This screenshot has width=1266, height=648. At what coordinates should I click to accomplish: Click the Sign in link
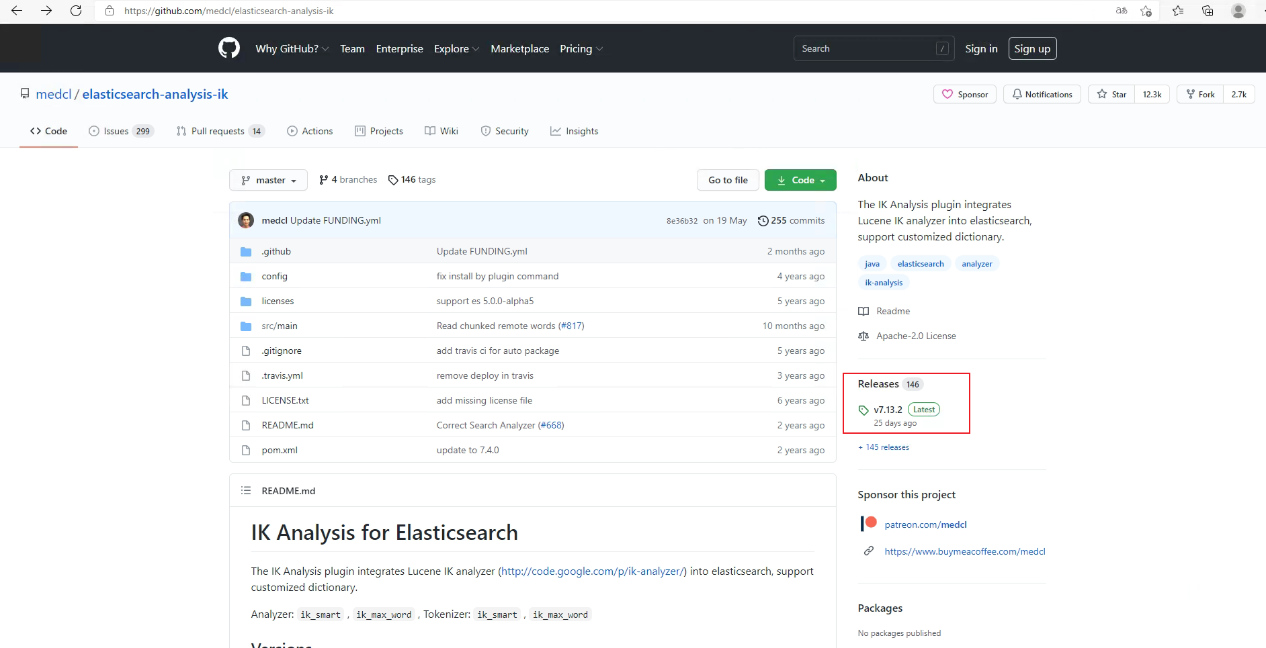[981, 48]
